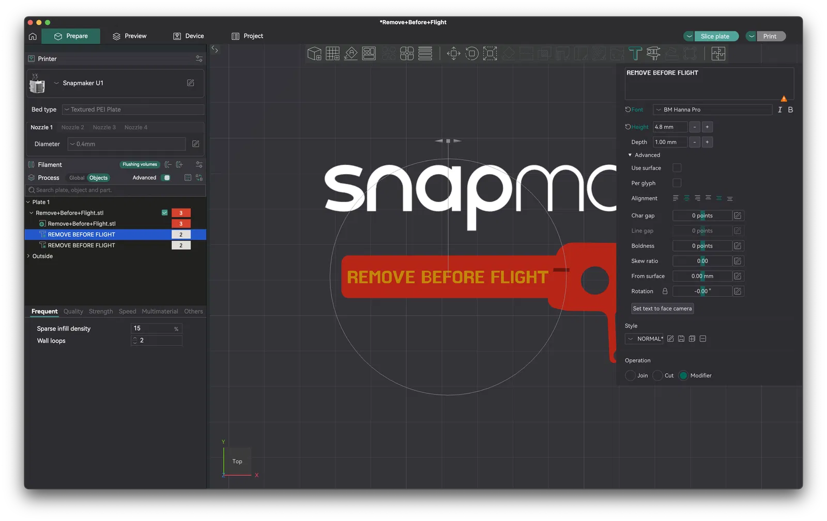The width and height of the screenshot is (827, 521).
Task: Reset the Font to default
Action: [x=628, y=110]
